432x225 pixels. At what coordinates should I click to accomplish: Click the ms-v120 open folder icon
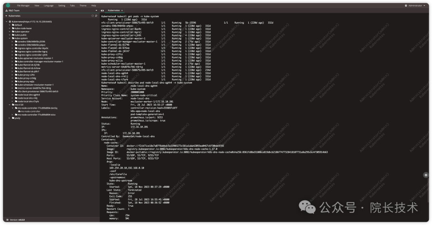(13, 105)
